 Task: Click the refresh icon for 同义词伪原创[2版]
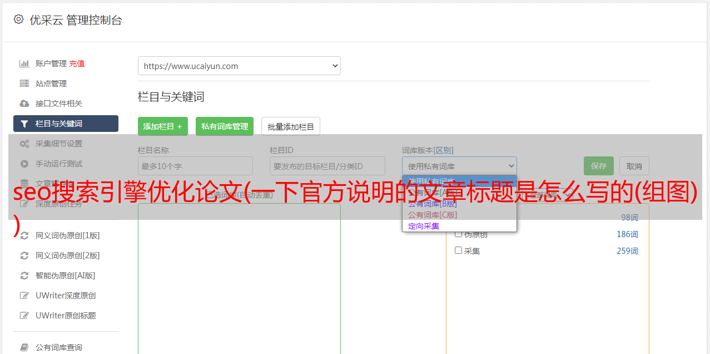tap(24, 255)
